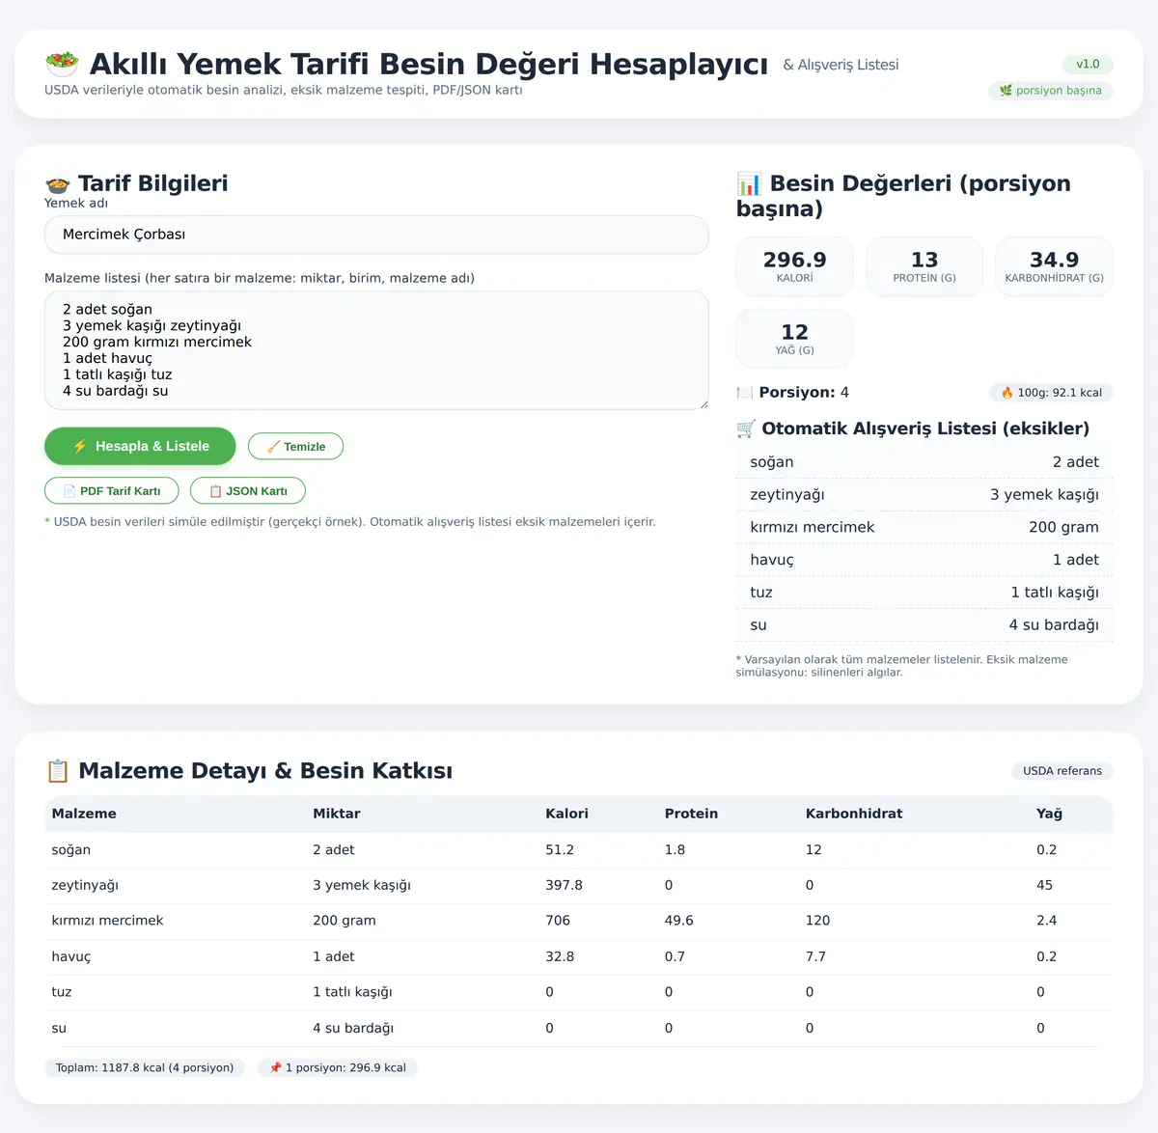Export the PDF Tarif Kartı
Screen dimensions: 1158x1133
[x=112, y=490]
